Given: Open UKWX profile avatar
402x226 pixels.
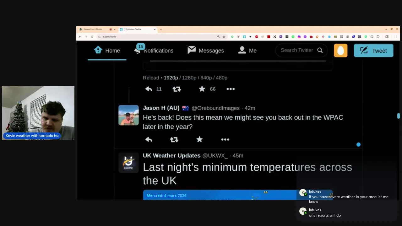Looking at the screenshot, I should 128,163.
